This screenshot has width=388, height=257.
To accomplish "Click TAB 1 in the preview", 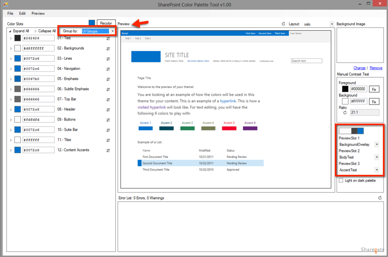I will [128, 39].
